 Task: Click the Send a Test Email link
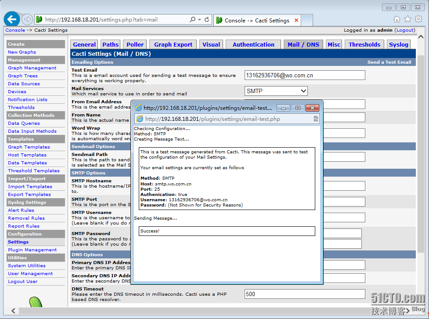[389, 62]
